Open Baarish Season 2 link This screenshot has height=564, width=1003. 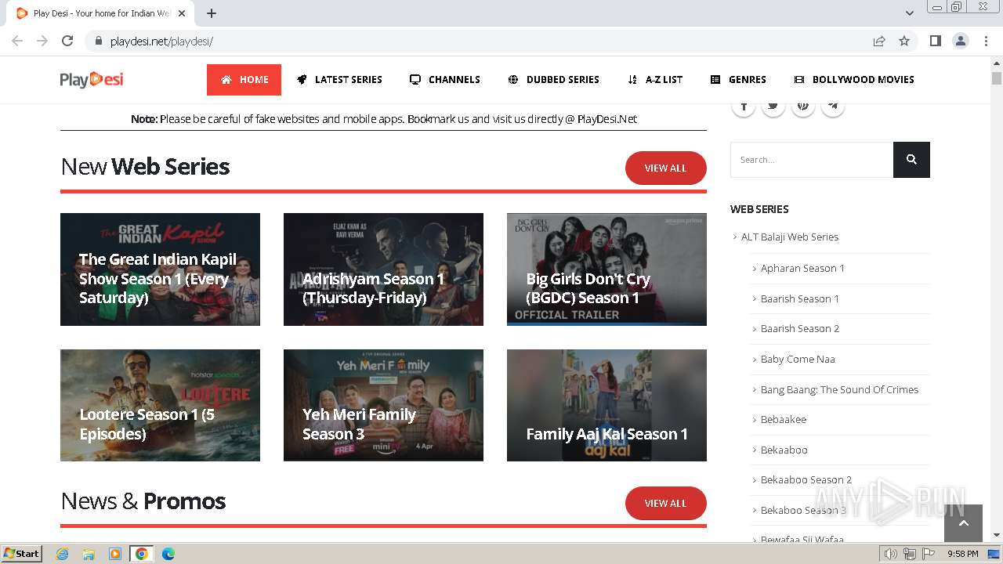(x=799, y=328)
